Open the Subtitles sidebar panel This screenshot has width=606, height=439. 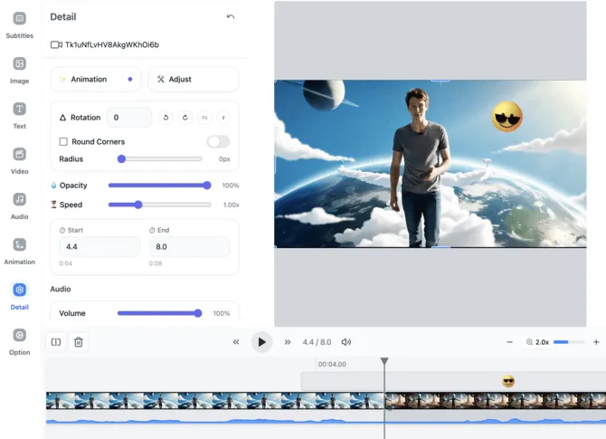[19, 25]
